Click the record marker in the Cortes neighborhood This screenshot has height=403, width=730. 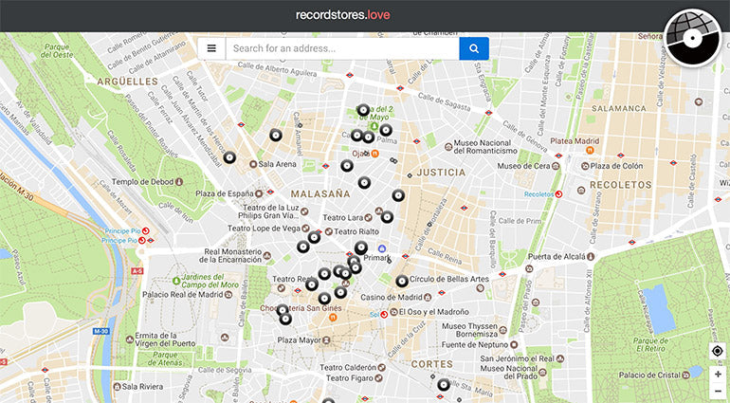(443, 384)
